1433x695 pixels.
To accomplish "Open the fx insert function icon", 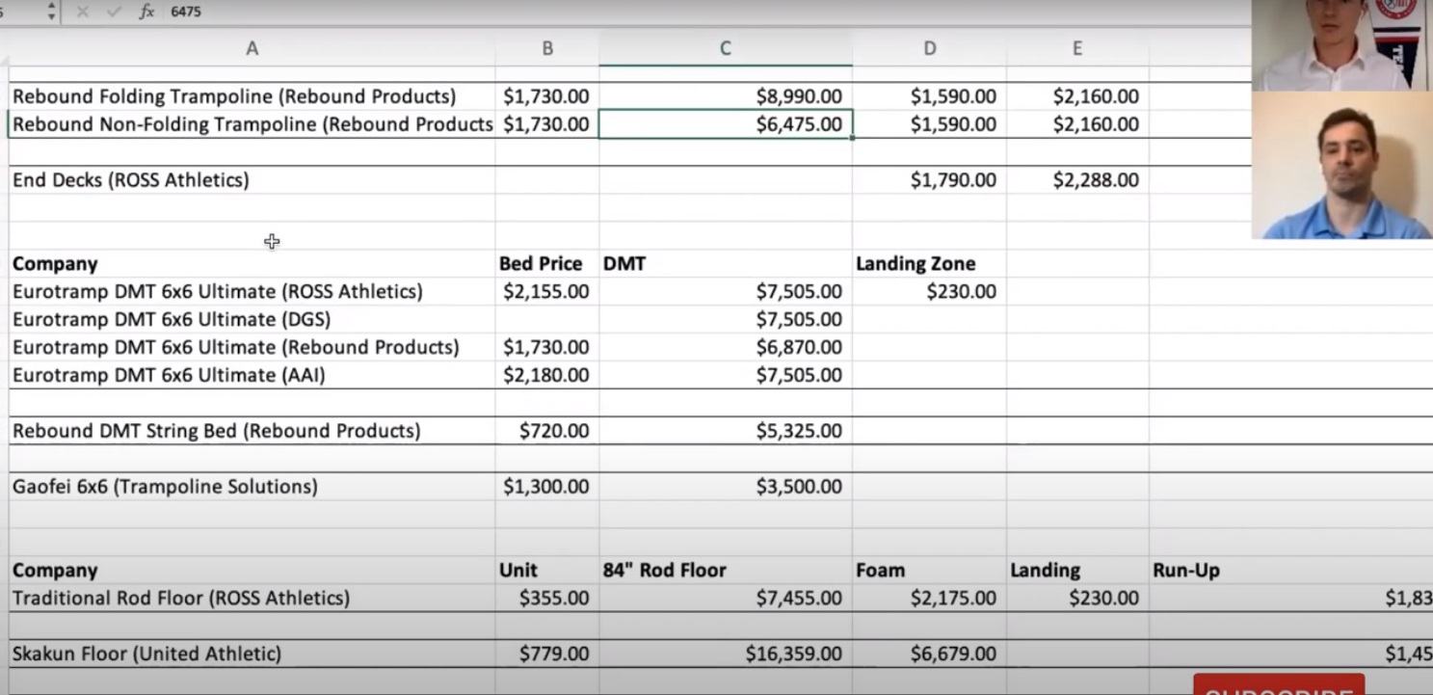I will click(146, 12).
